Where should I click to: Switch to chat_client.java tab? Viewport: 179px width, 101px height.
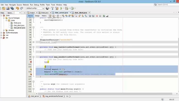[81, 13]
